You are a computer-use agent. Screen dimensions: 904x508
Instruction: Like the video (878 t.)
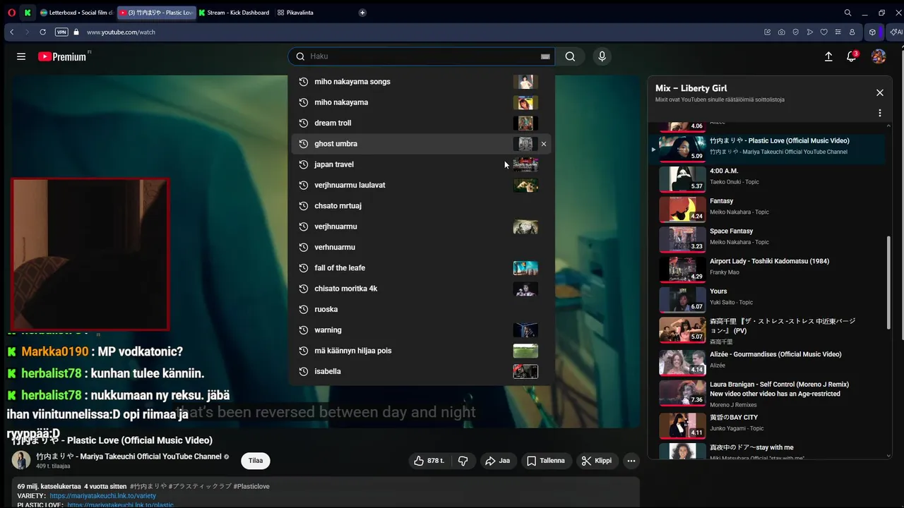tap(429, 461)
